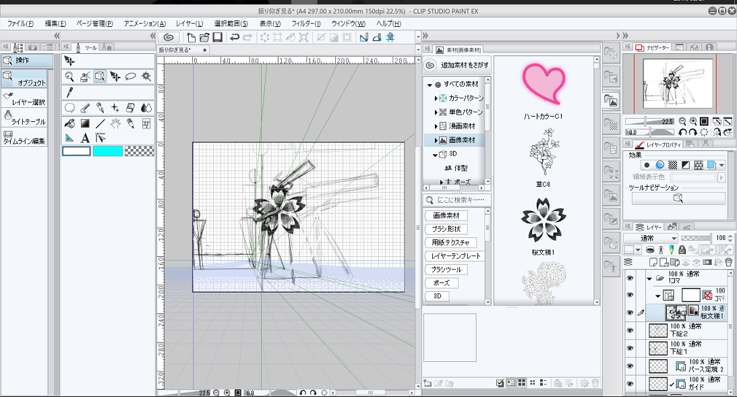
Task: Click the Undo arrow in the command bar
Action: [235, 38]
